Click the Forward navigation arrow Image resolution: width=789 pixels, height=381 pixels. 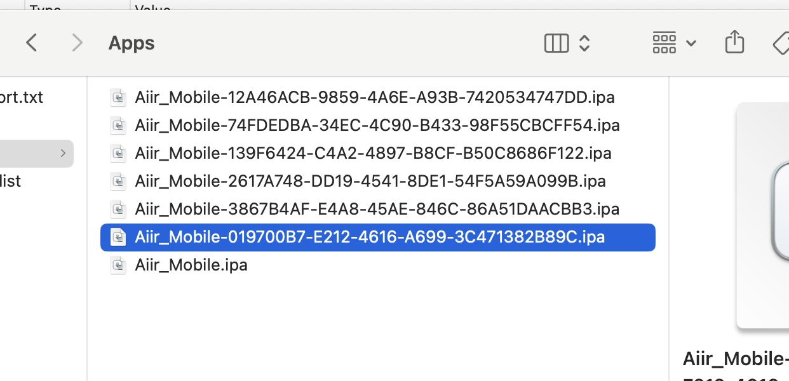[77, 43]
